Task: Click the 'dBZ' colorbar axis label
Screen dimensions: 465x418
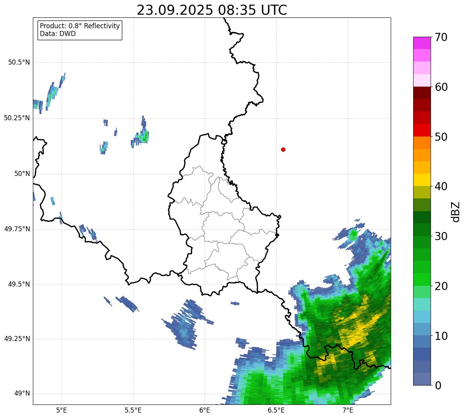Action: (x=456, y=211)
